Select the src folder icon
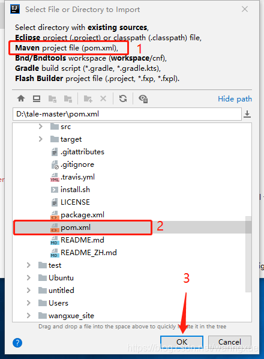 click(55, 127)
